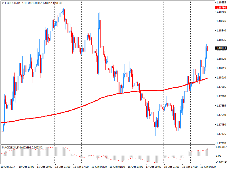Click the 16 Oct 17:00 time label
This screenshot has height=170, width=227.
(x=135, y=167)
